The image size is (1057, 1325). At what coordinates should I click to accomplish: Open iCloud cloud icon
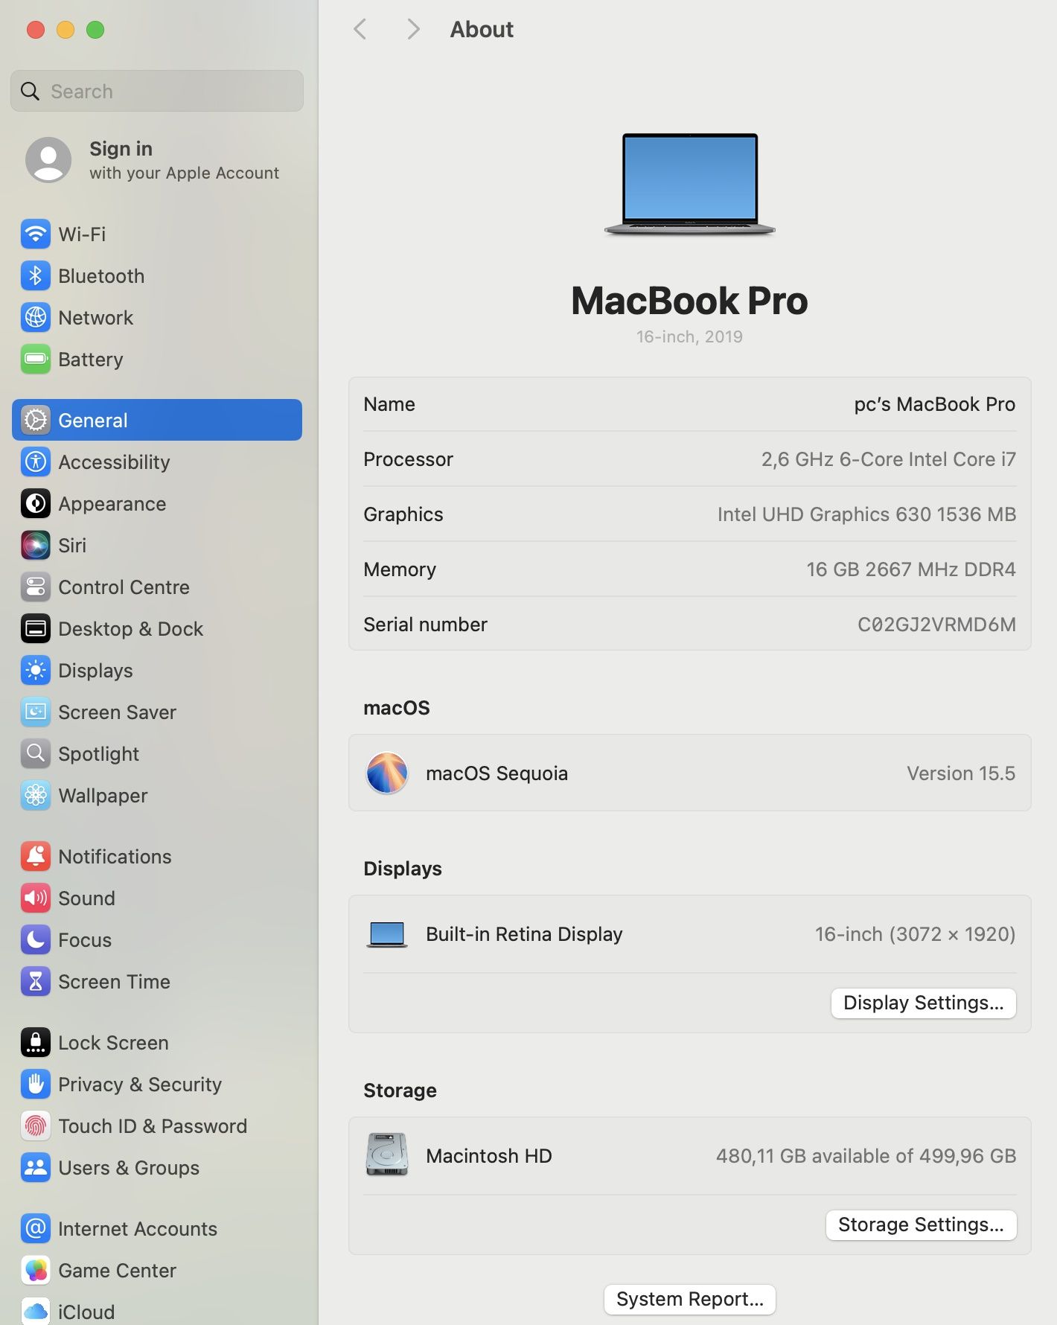click(x=36, y=1312)
